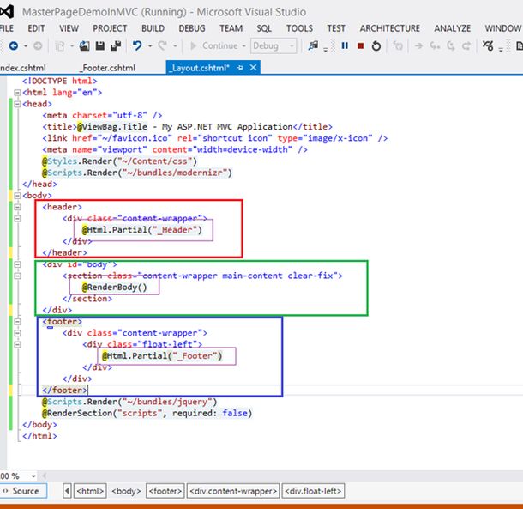Select the <footer> breadcrumb tag
Screen dimensions: 523x509
click(x=164, y=491)
